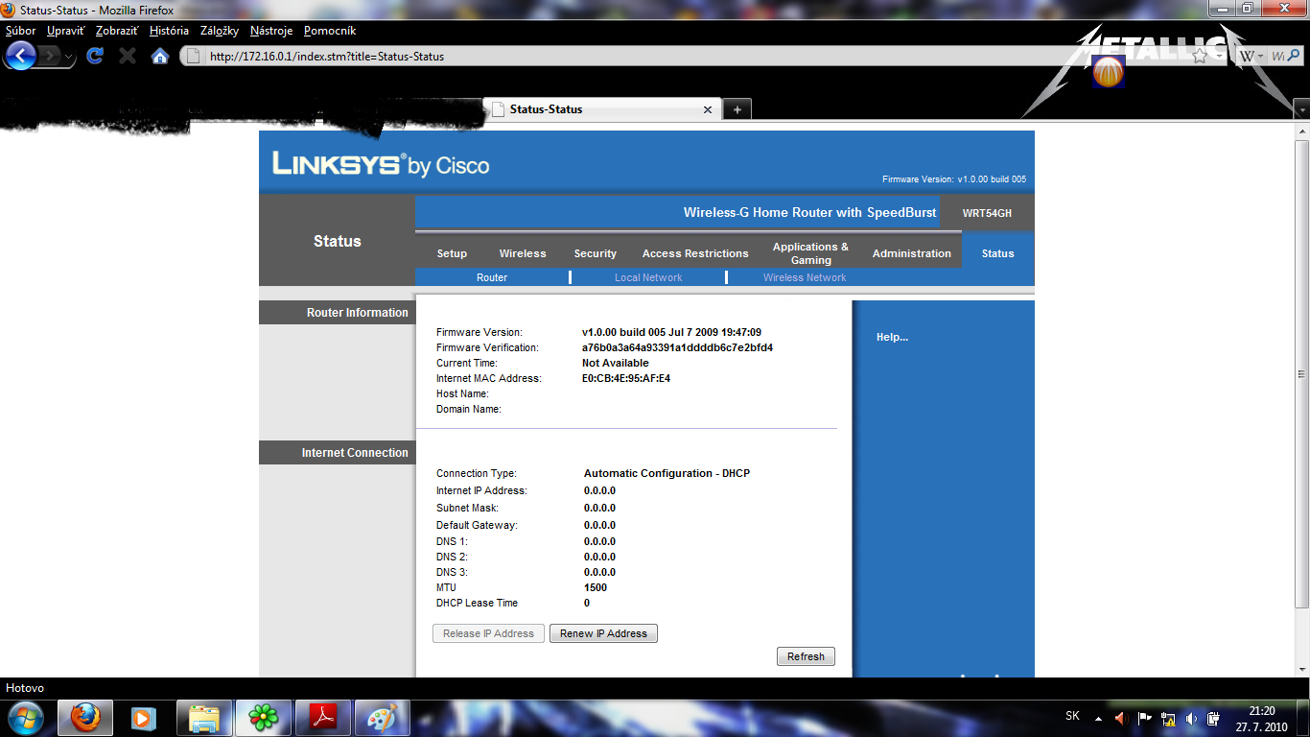1310x737 pixels.
Task: Open the Wikipedia search engine dropdown
Action: [1250, 56]
